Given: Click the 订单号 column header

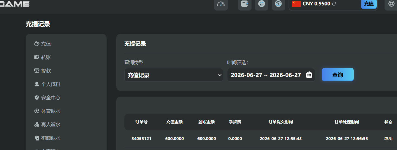Looking at the screenshot, I should (x=141, y=122).
